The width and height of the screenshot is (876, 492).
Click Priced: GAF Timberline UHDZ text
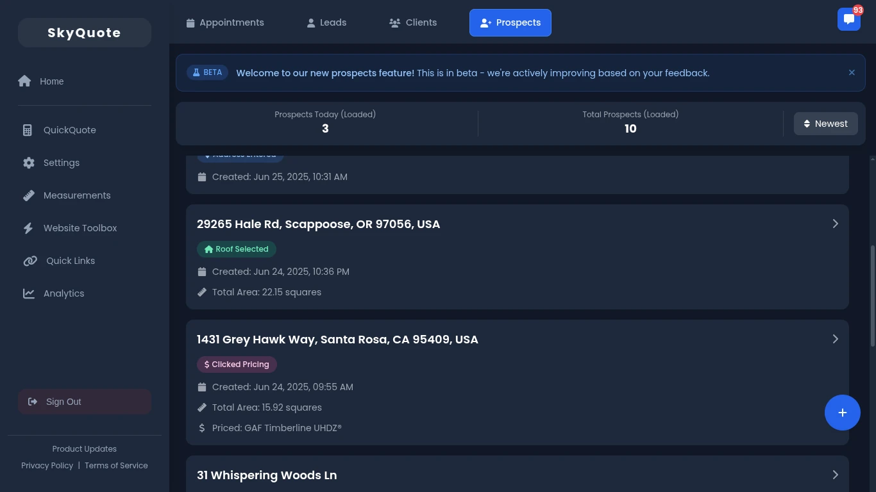(x=277, y=428)
